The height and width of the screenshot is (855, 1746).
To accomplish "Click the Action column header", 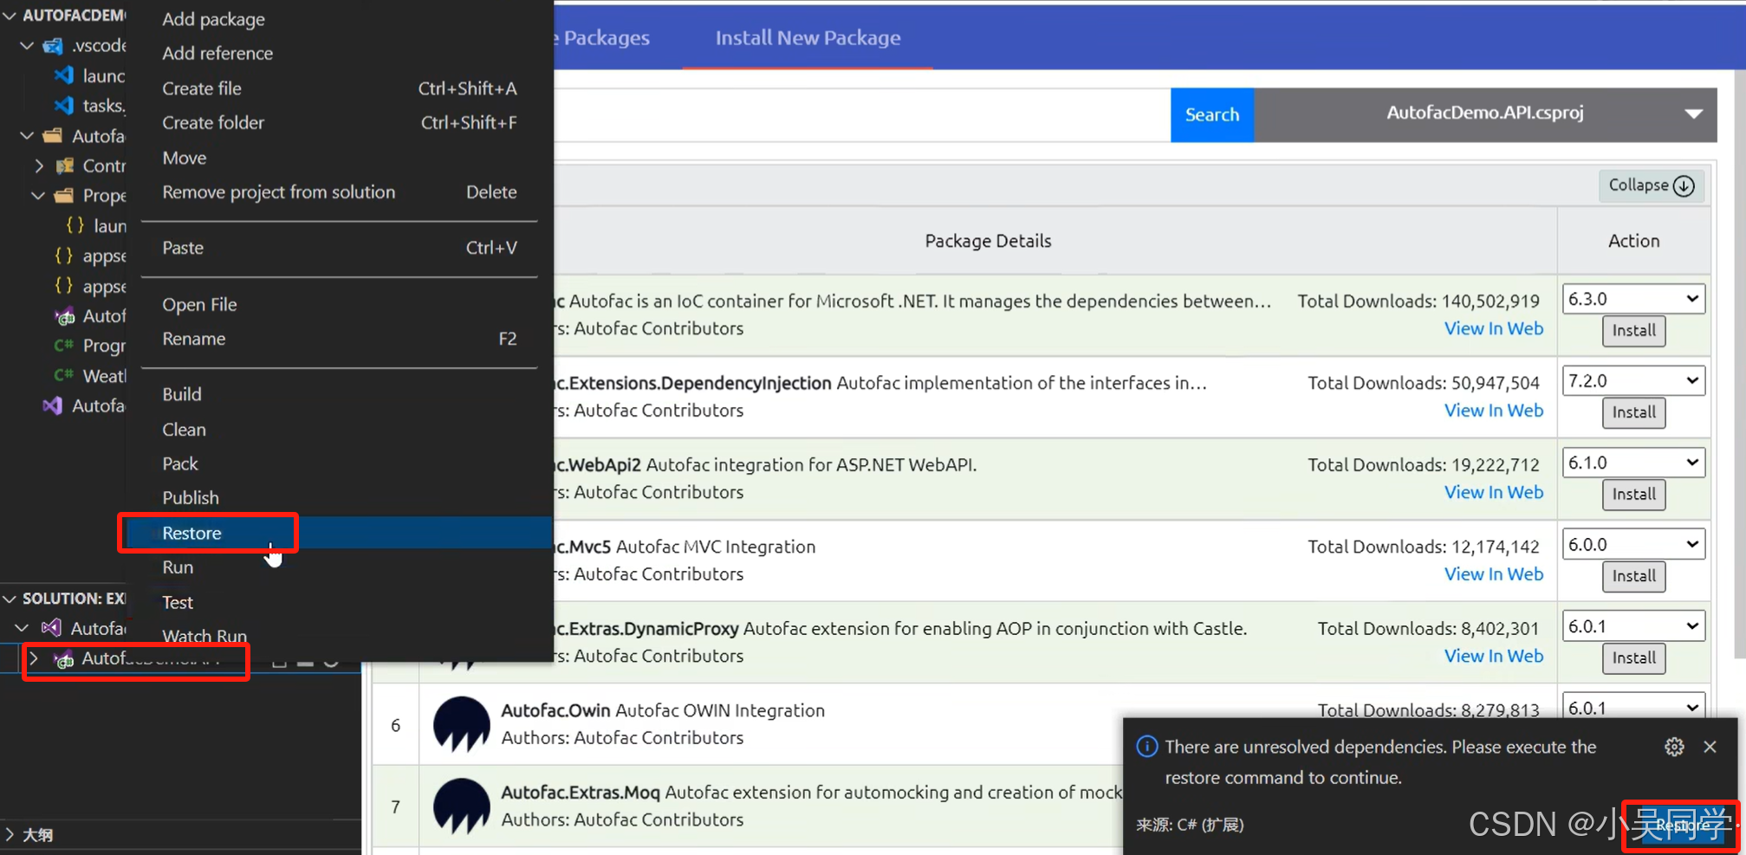I will pyautogui.click(x=1633, y=241).
